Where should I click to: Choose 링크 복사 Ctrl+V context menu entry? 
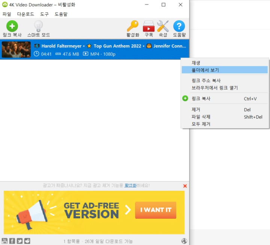(x=225, y=98)
